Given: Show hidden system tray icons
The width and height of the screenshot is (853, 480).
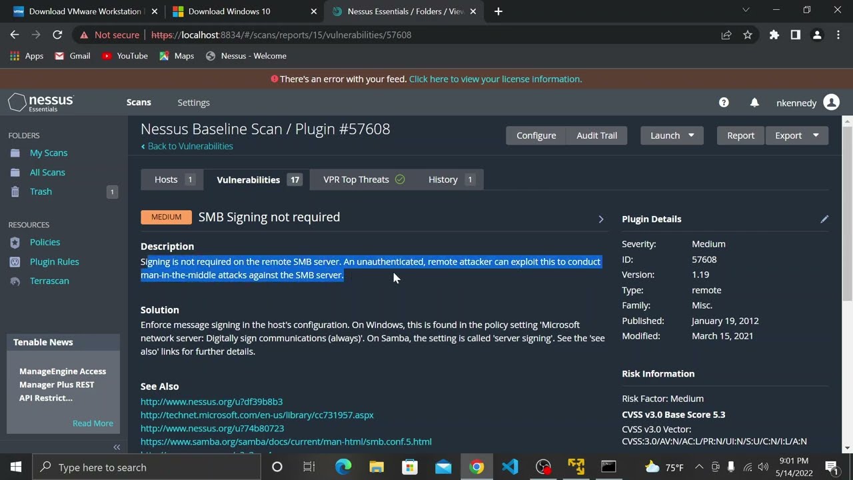Looking at the screenshot, I should tap(699, 467).
